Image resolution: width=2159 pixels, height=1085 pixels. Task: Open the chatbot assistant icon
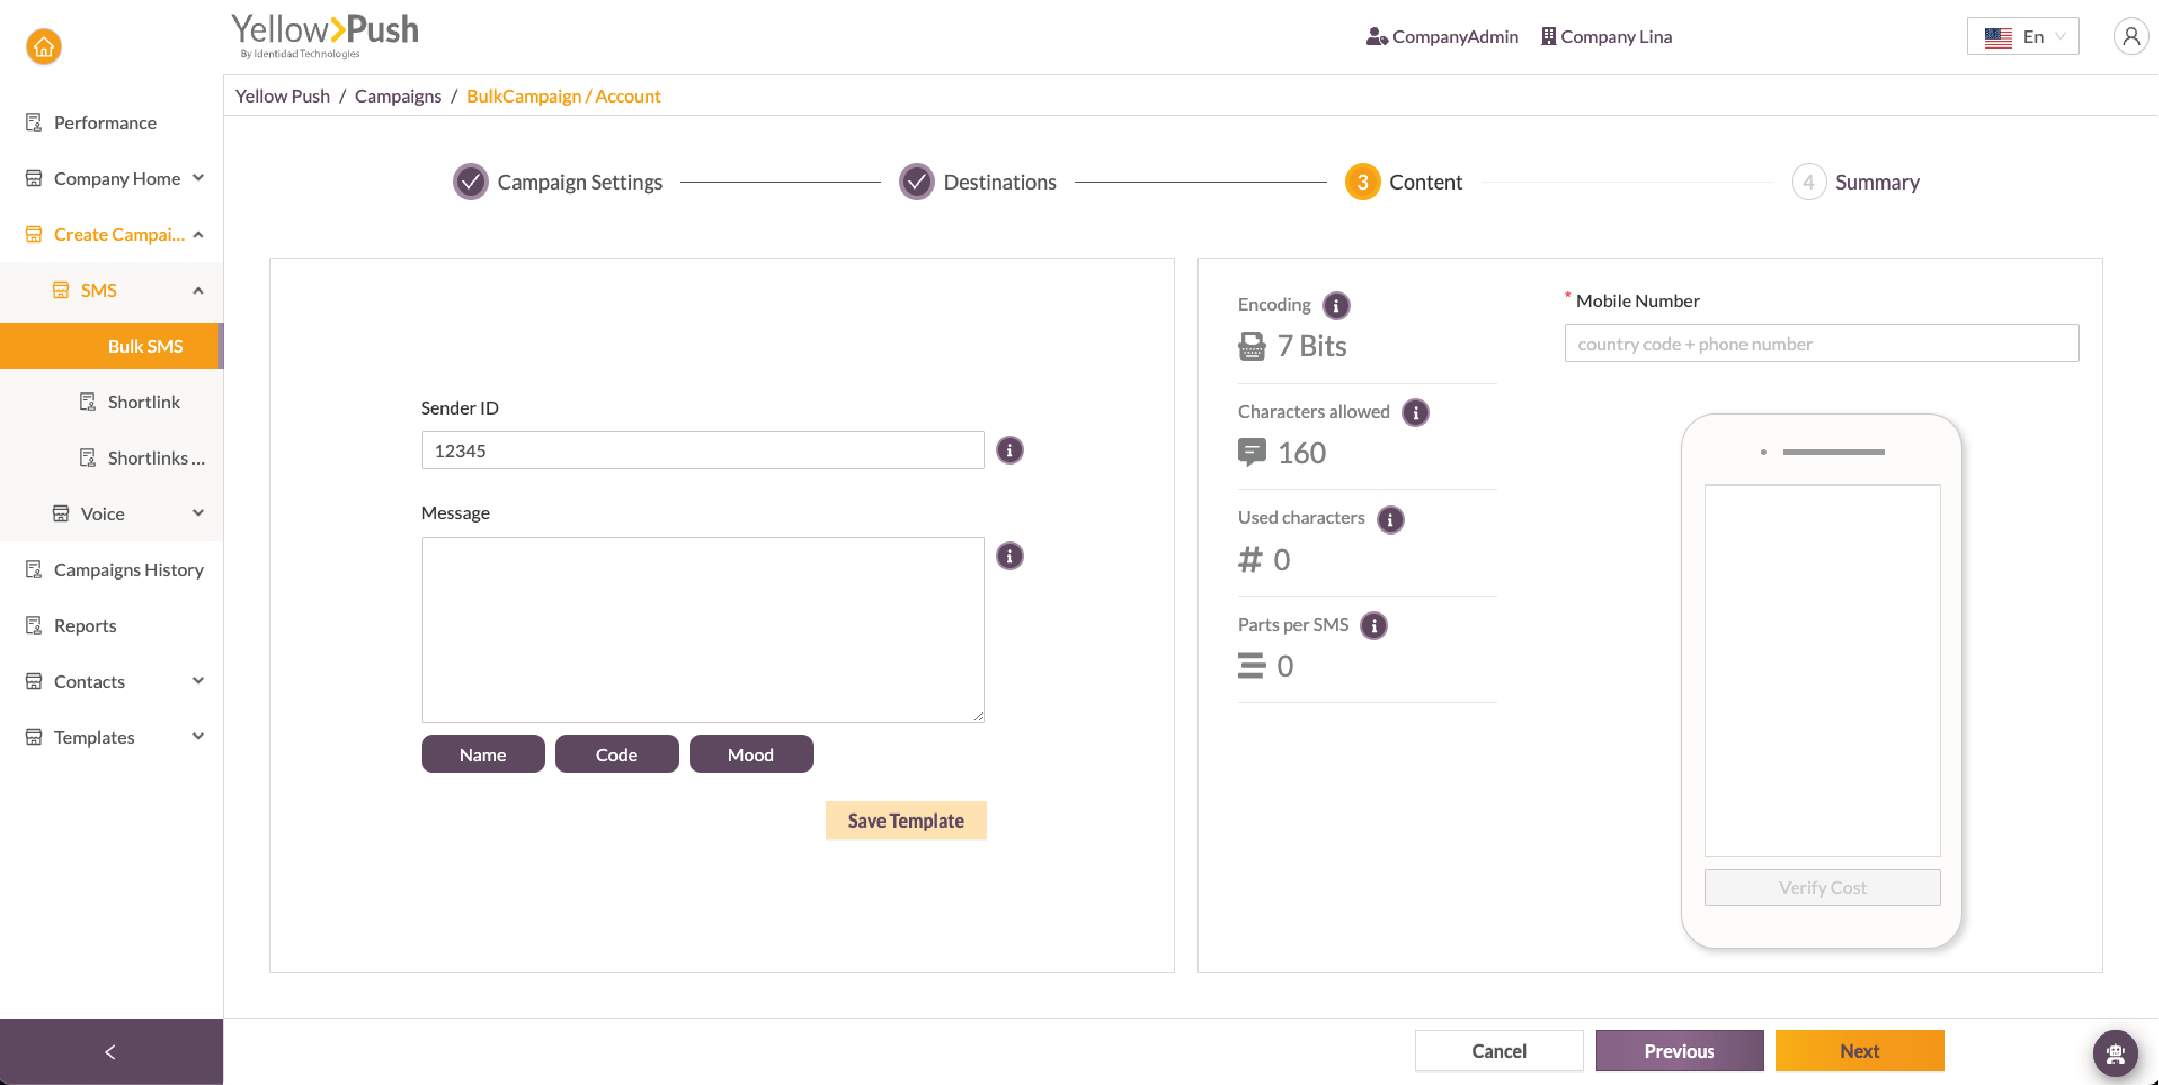click(2115, 1053)
